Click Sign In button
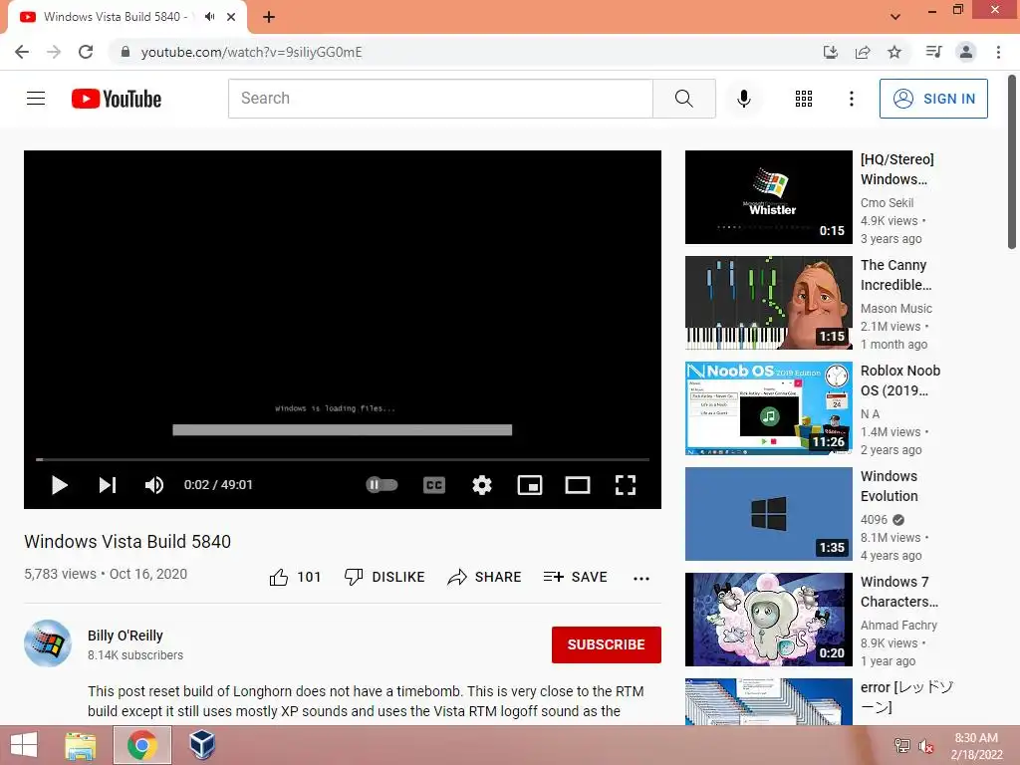 pos(933,99)
